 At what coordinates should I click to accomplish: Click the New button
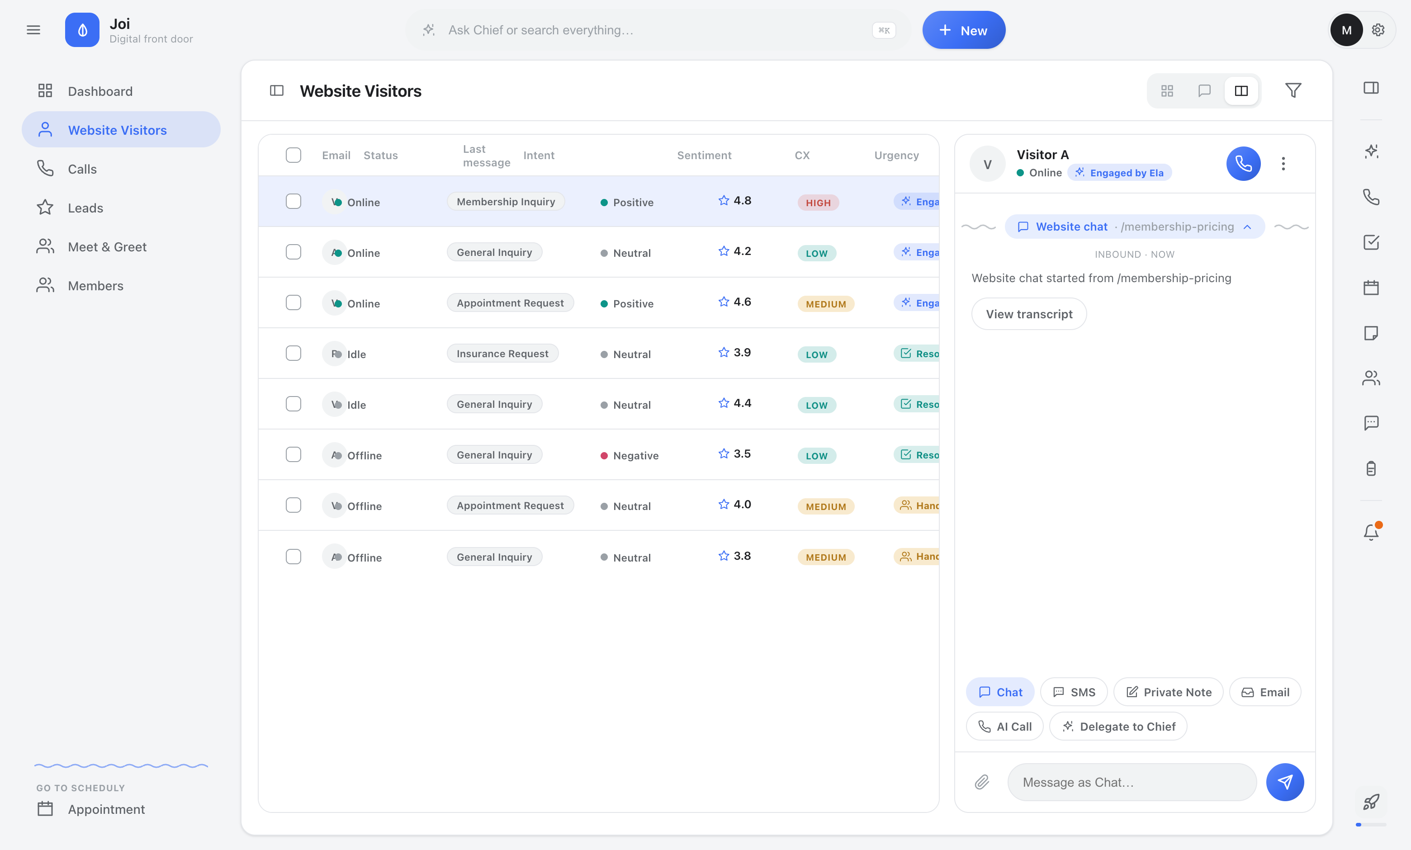point(964,30)
